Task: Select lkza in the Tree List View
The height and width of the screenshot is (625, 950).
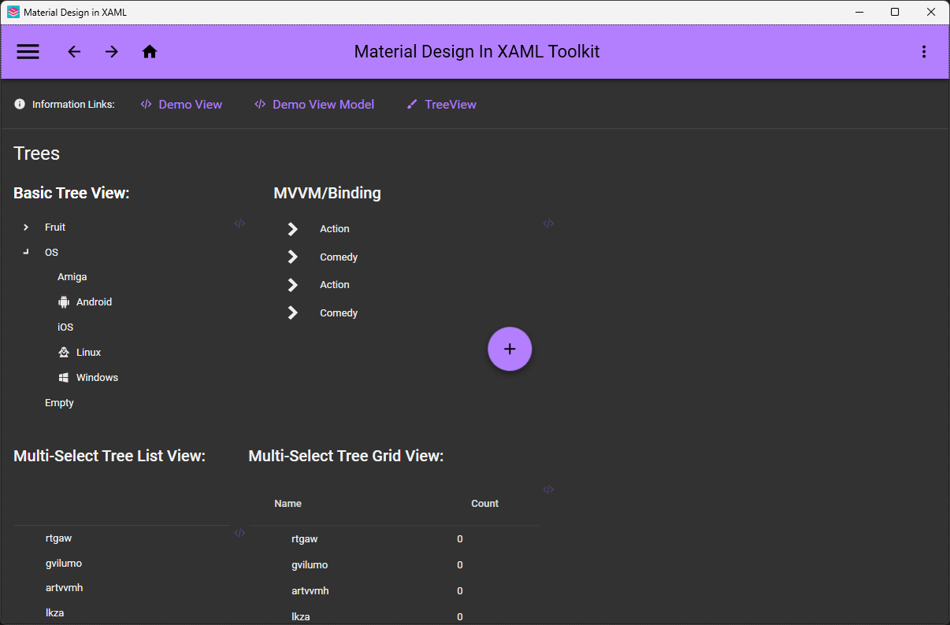Action: pyautogui.click(x=55, y=612)
